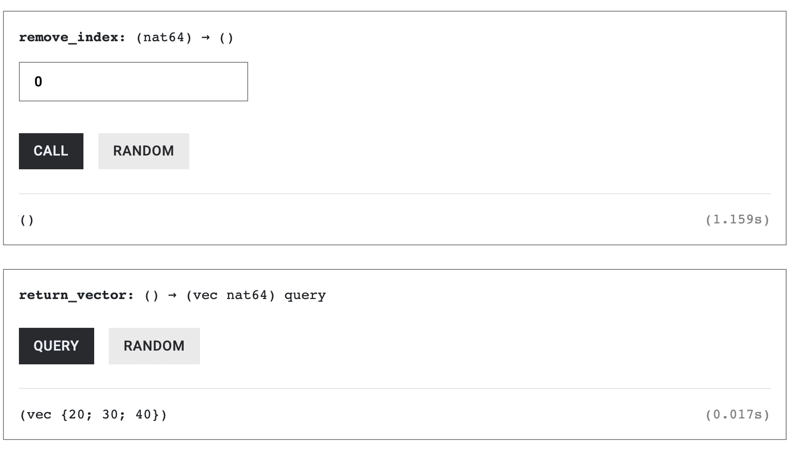Click the value 20 in the returned vector

click(x=77, y=415)
